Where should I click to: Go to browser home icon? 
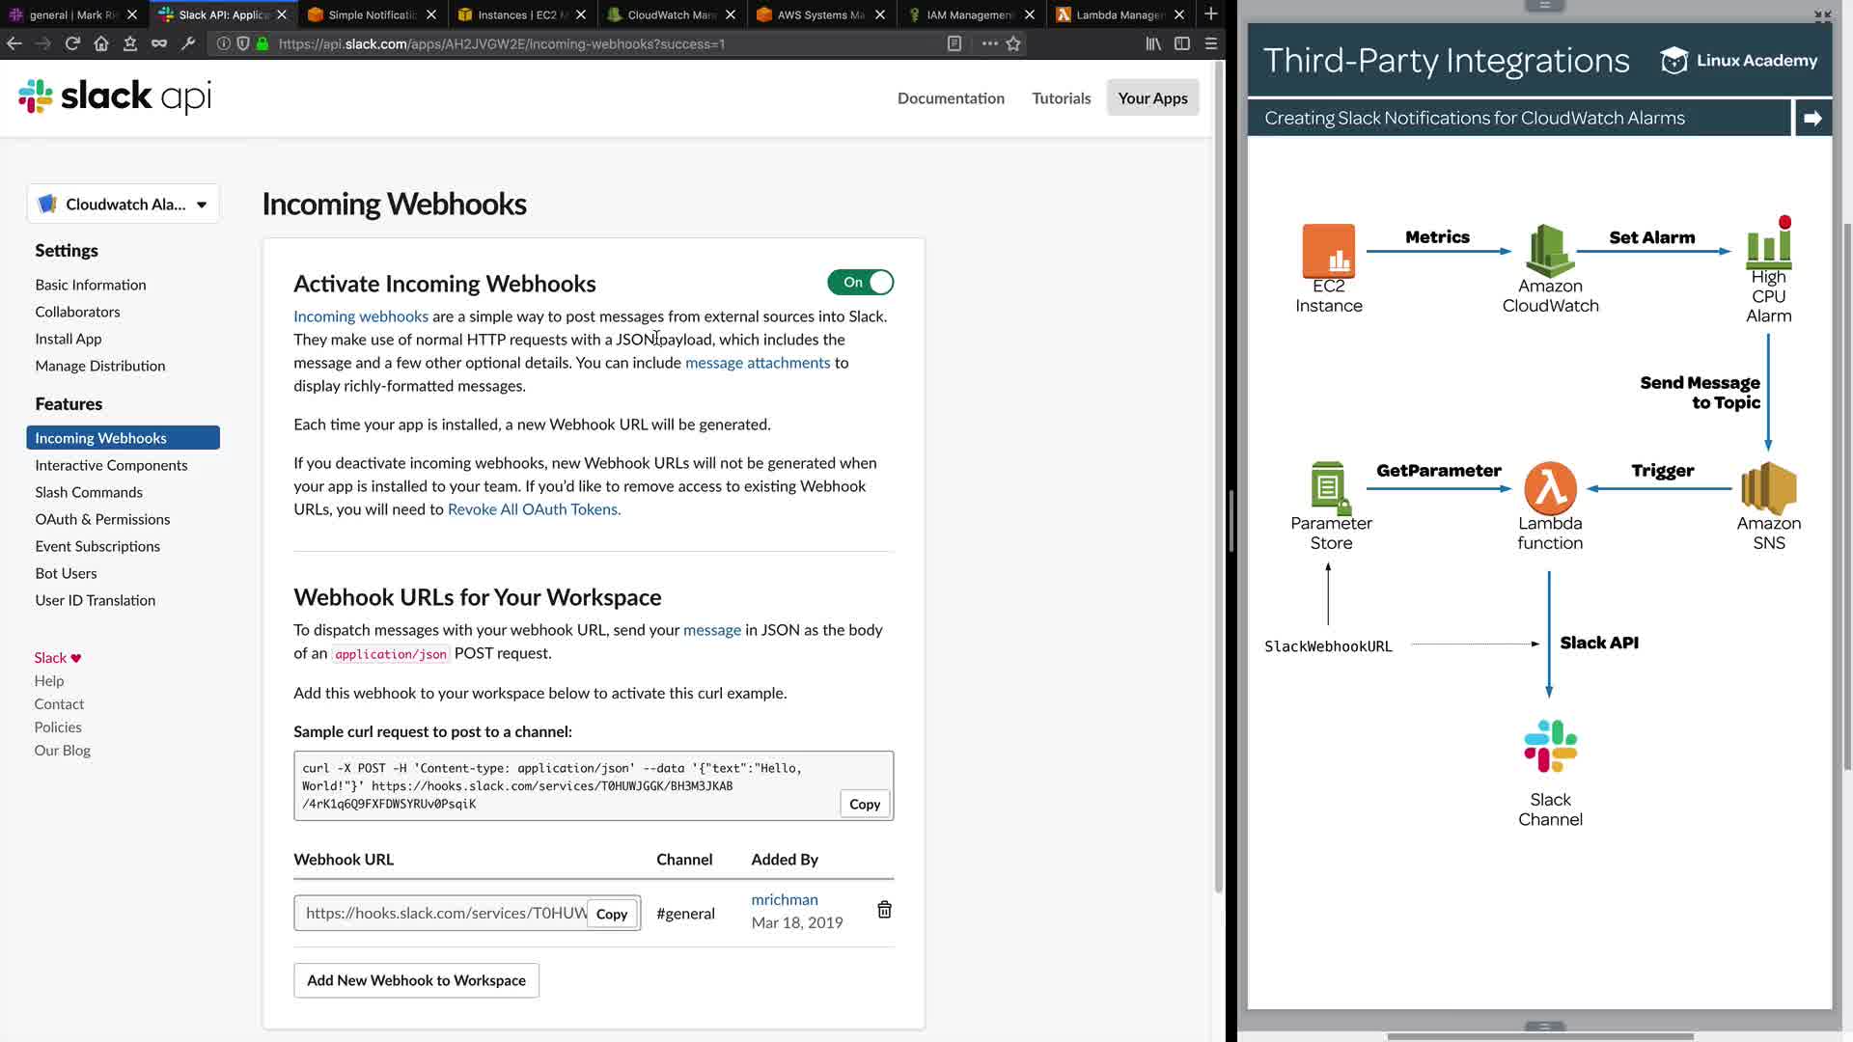(x=101, y=43)
